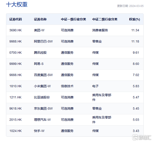This screenshot has width=153, height=142.
Task: Select stock code 2015.HK
Action: tap(15, 120)
